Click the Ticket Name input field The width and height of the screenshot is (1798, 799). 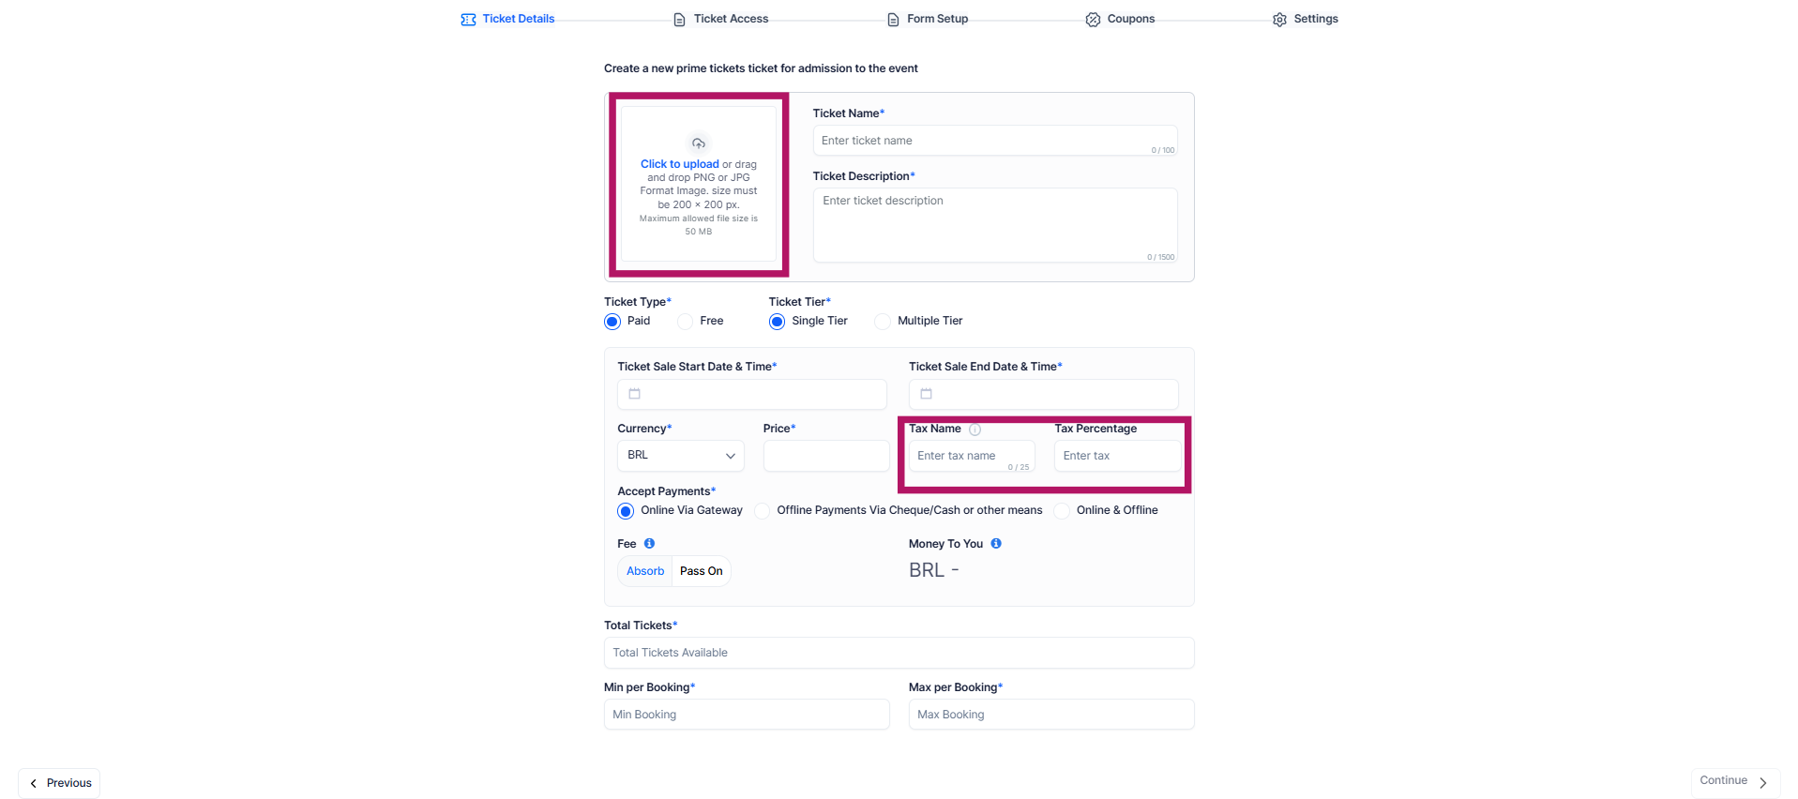coord(995,141)
